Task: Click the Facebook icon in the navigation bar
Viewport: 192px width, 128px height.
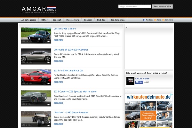Action: (x=144, y=20)
